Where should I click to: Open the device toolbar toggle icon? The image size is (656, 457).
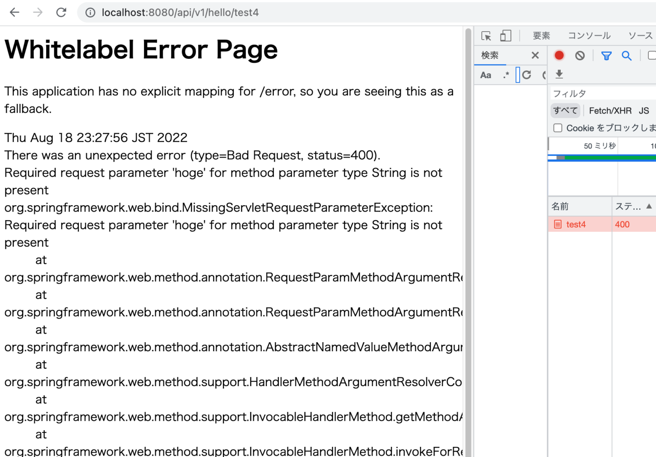pyautogui.click(x=506, y=36)
